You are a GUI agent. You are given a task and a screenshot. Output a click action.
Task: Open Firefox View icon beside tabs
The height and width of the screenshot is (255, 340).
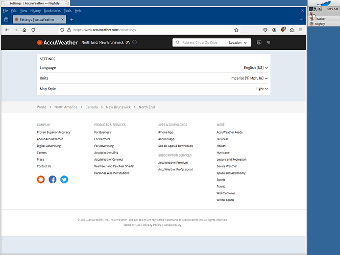tap(6, 19)
